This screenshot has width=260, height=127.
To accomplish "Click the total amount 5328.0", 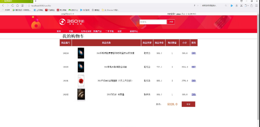I will [172, 104].
